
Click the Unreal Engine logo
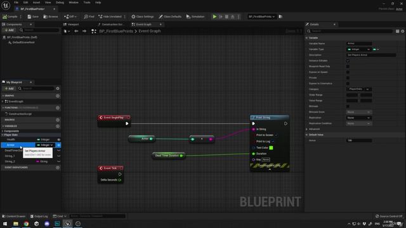pyautogui.click(x=6, y=5)
